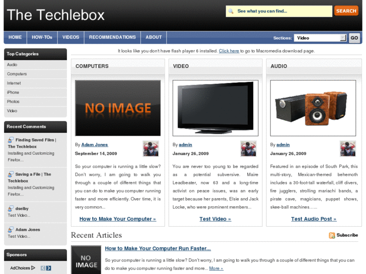Click The Techlebox site title

tap(55, 15)
